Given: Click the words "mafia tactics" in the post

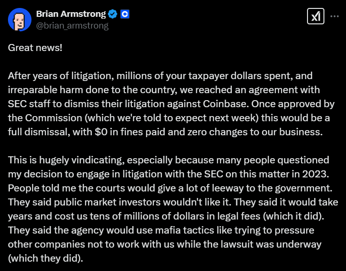Looking at the screenshot, I should 163,230.
